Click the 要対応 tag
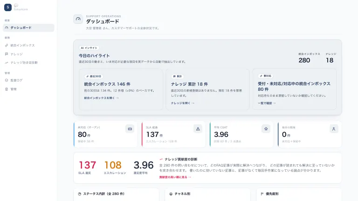 (x=266, y=76)
